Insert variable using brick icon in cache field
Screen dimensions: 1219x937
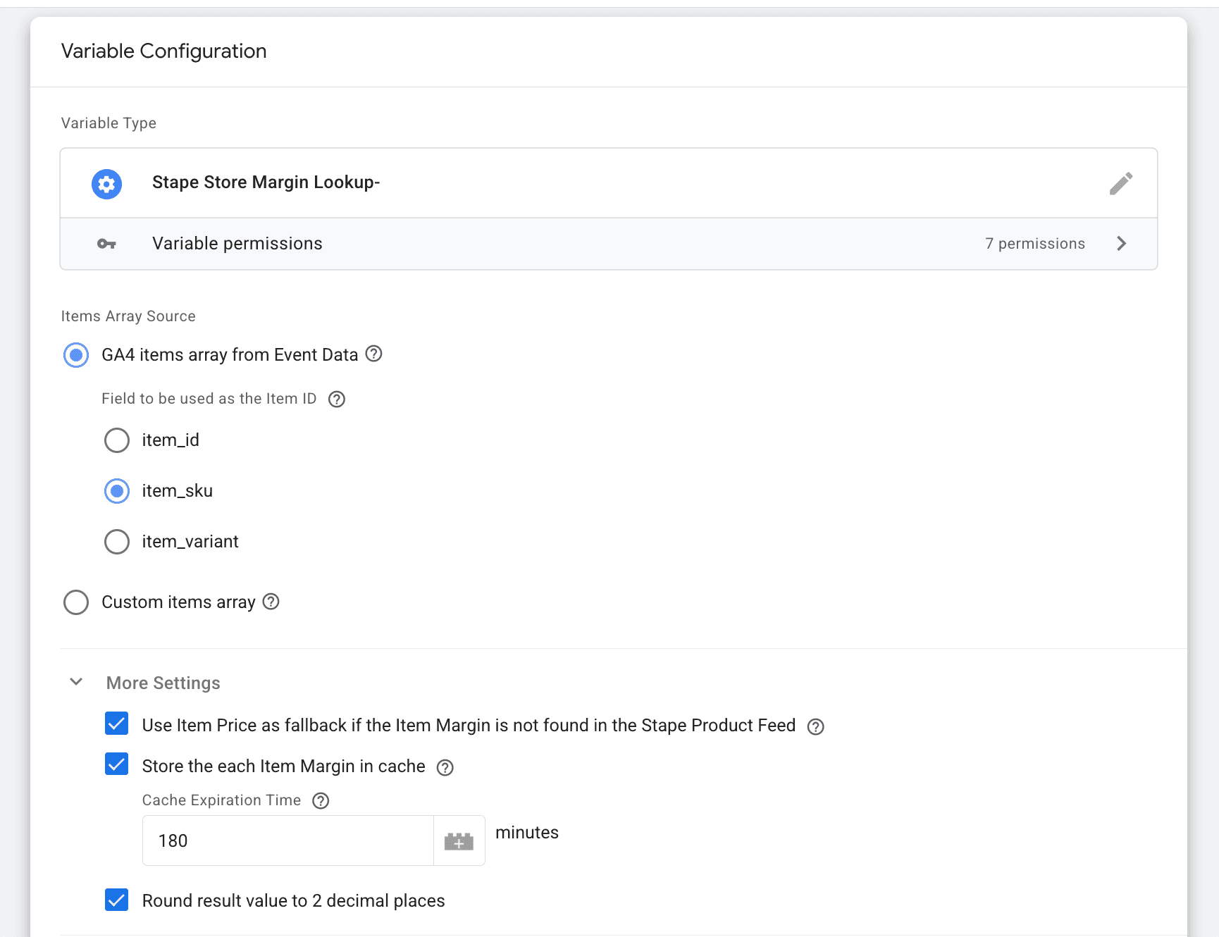(x=459, y=840)
